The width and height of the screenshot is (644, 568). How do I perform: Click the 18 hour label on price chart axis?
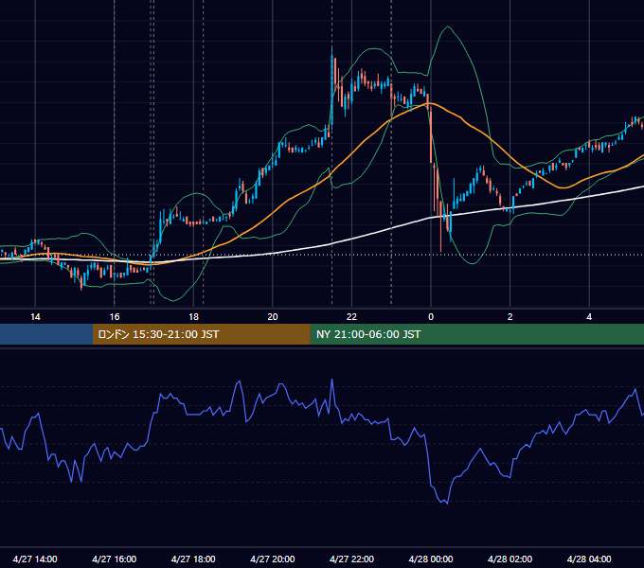(x=193, y=317)
